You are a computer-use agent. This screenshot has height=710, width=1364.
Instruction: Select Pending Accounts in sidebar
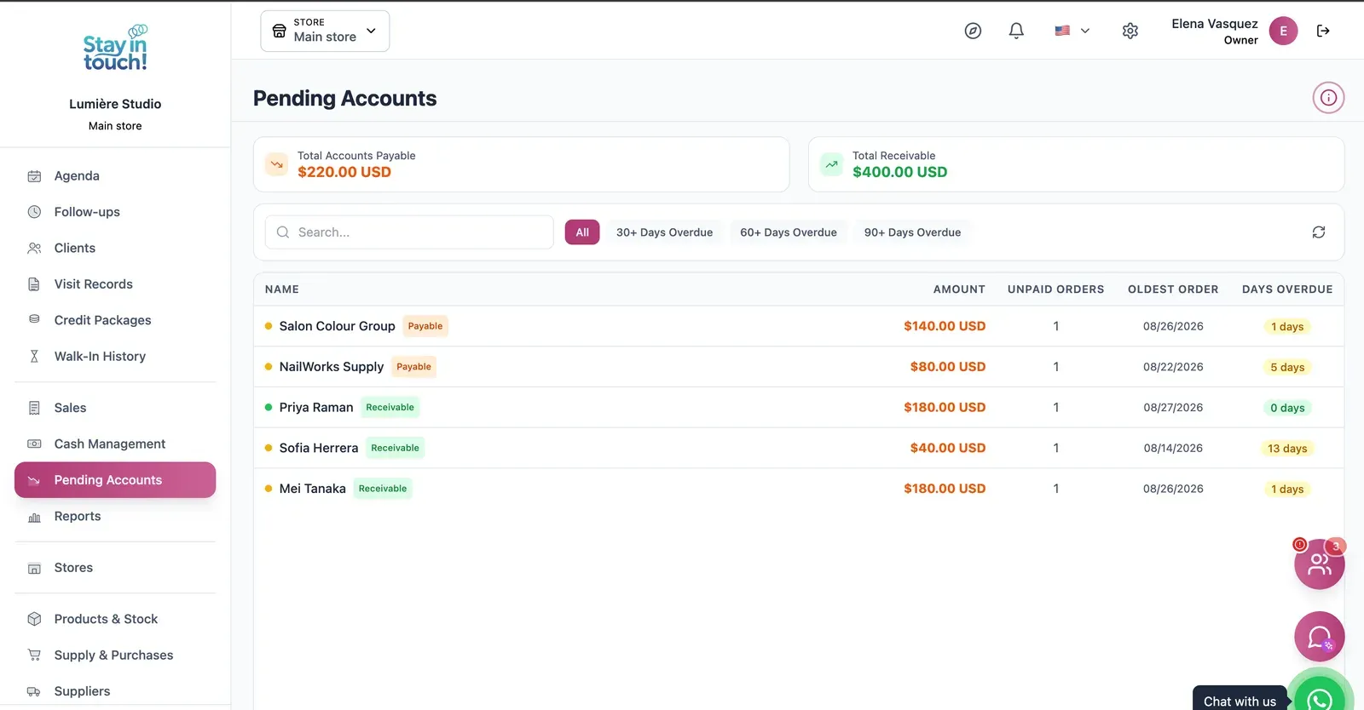pyautogui.click(x=115, y=480)
